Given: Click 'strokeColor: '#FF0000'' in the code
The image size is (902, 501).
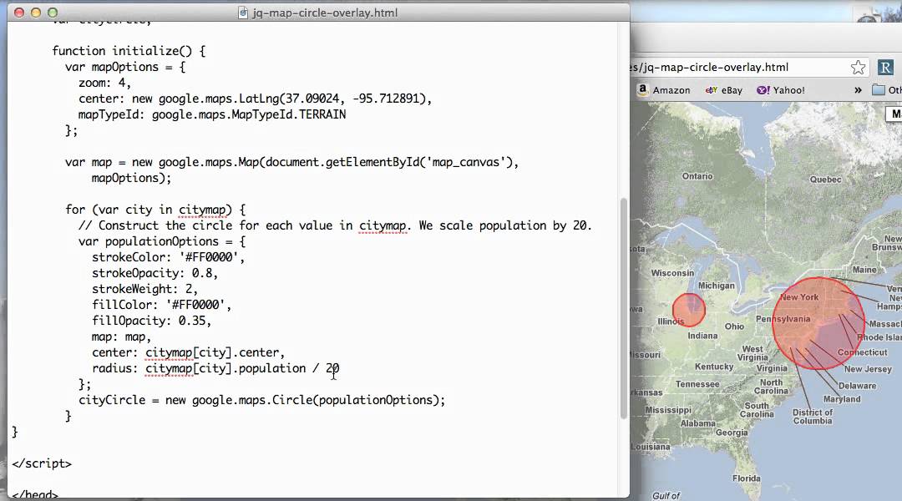Looking at the screenshot, I should point(168,257).
